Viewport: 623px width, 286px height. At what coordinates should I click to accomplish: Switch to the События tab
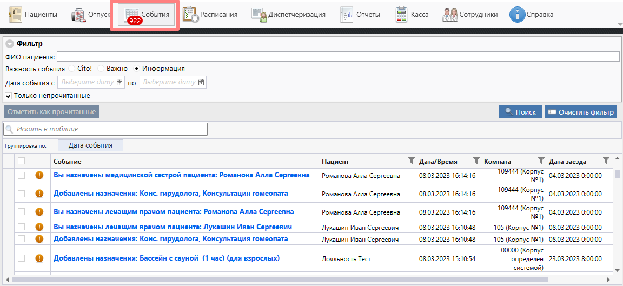pos(145,15)
